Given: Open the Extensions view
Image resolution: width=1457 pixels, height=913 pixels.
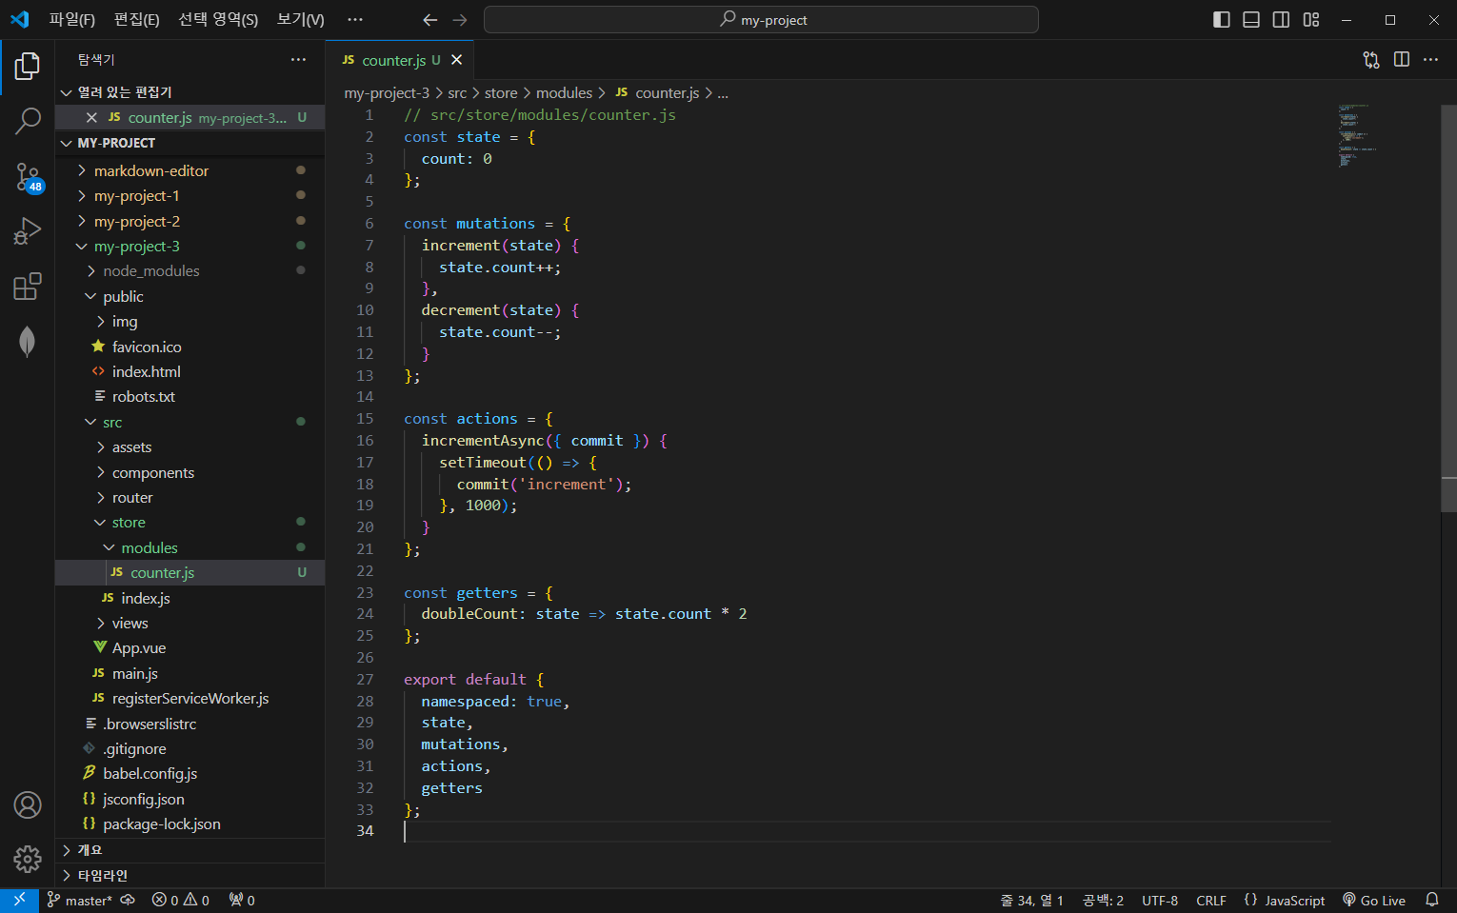Looking at the screenshot, I should pos(28,286).
